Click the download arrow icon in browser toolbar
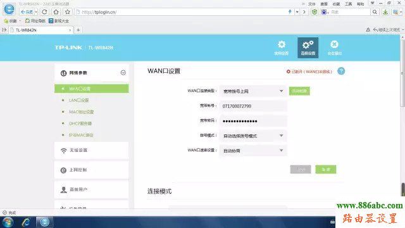405x228 pixels. [x=385, y=12]
